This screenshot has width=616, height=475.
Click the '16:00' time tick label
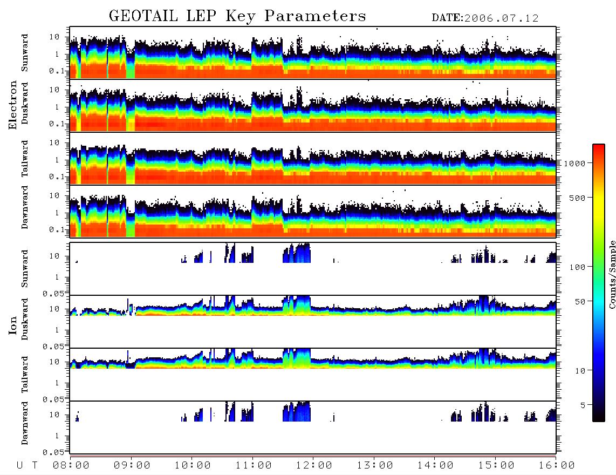(x=557, y=465)
